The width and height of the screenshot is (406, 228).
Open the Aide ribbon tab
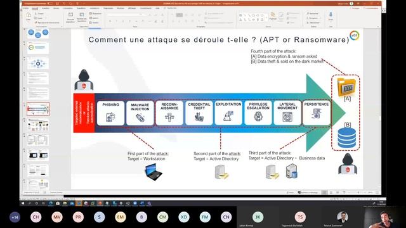(157, 8)
